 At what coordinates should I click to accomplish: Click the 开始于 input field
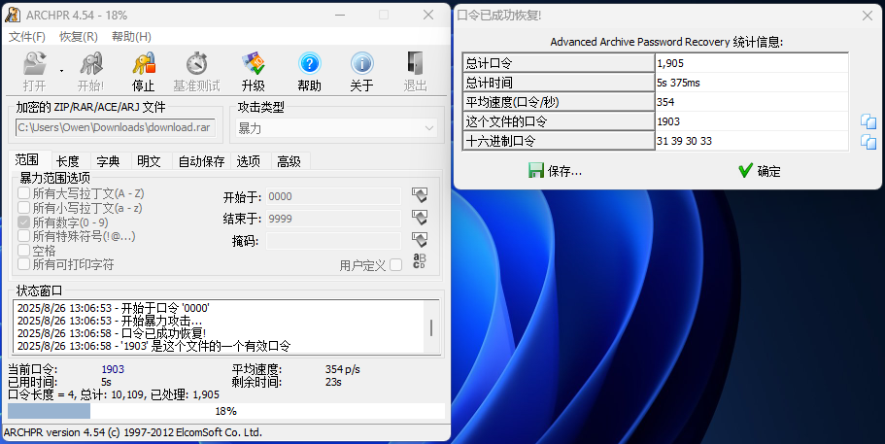(x=333, y=196)
